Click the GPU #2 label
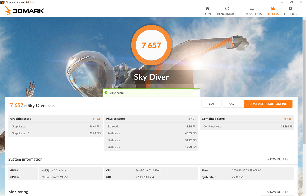Image resolution: width=306 pixels, height=196 pixels. pyautogui.click(x=15, y=177)
